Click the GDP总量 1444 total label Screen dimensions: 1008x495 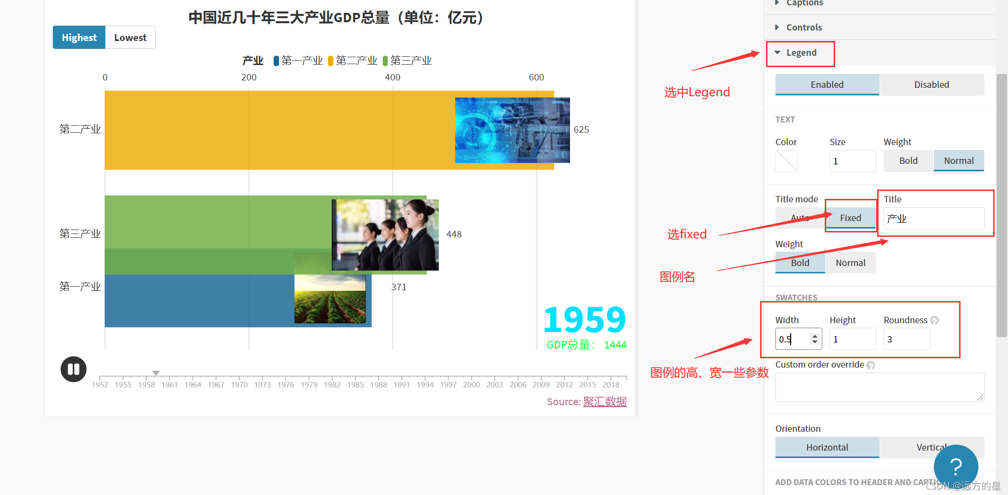click(x=587, y=345)
